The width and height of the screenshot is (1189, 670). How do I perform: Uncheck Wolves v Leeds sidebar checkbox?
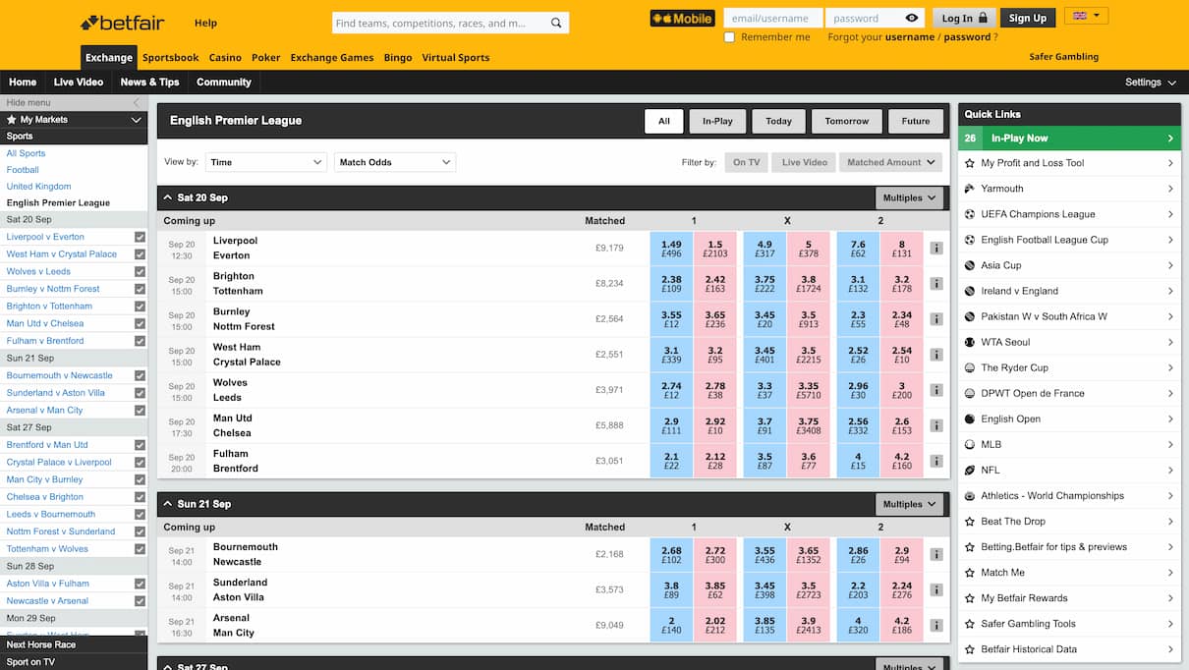[x=140, y=271]
